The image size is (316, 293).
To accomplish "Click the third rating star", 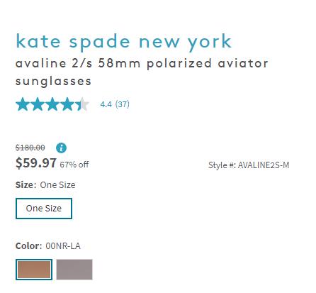I will coord(52,104).
